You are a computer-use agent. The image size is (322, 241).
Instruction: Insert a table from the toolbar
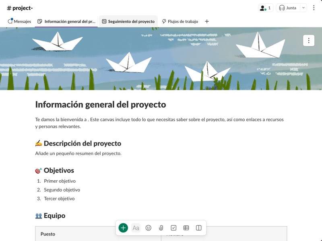[186, 228]
